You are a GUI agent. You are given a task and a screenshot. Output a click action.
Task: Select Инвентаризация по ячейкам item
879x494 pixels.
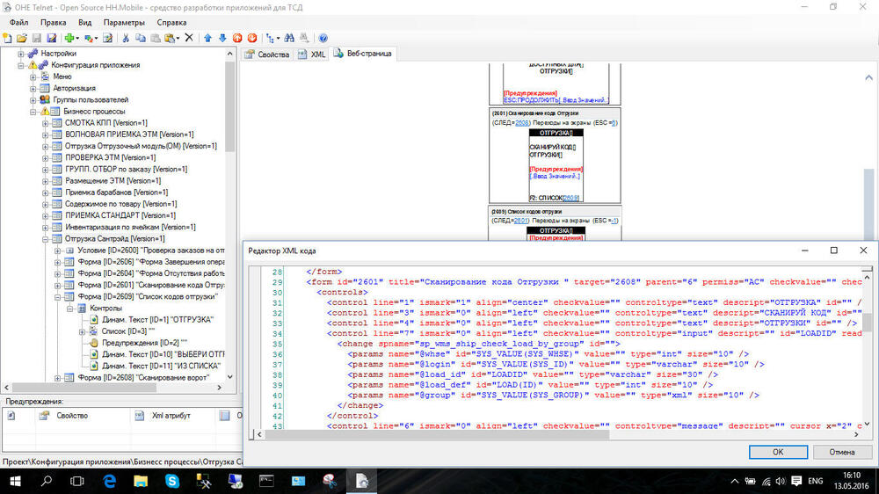[x=130, y=227]
